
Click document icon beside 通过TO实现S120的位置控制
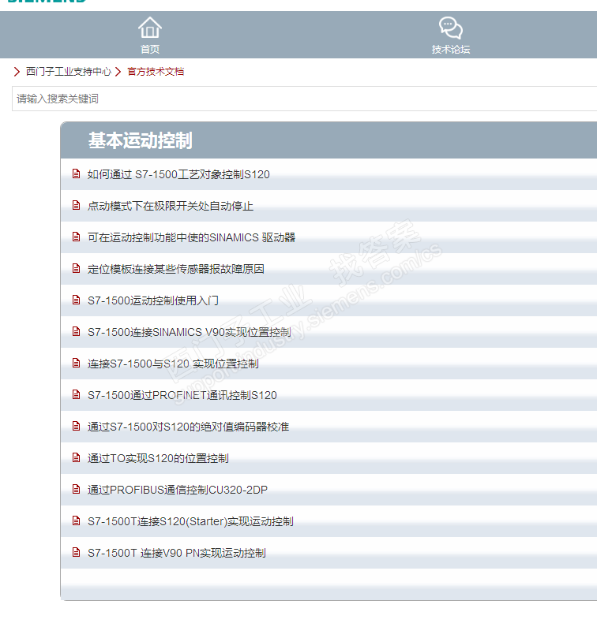pyautogui.click(x=76, y=457)
